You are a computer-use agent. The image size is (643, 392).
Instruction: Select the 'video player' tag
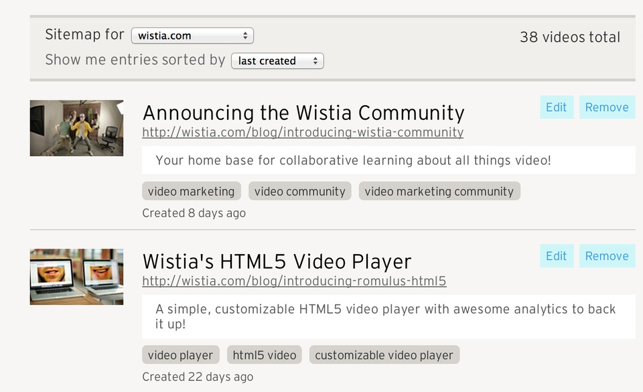[181, 354]
